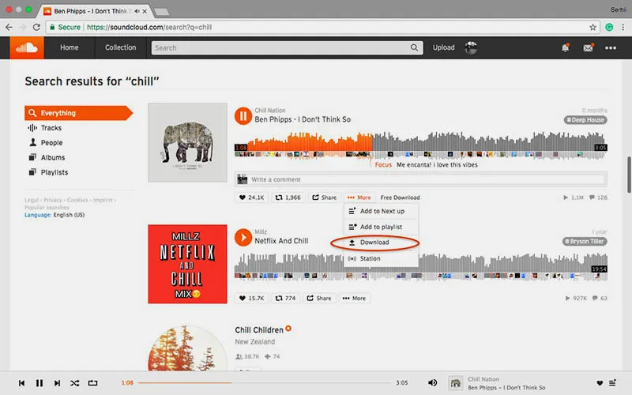Share the Netflix And Chill track
The width and height of the screenshot is (632, 395).
(319, 299)
